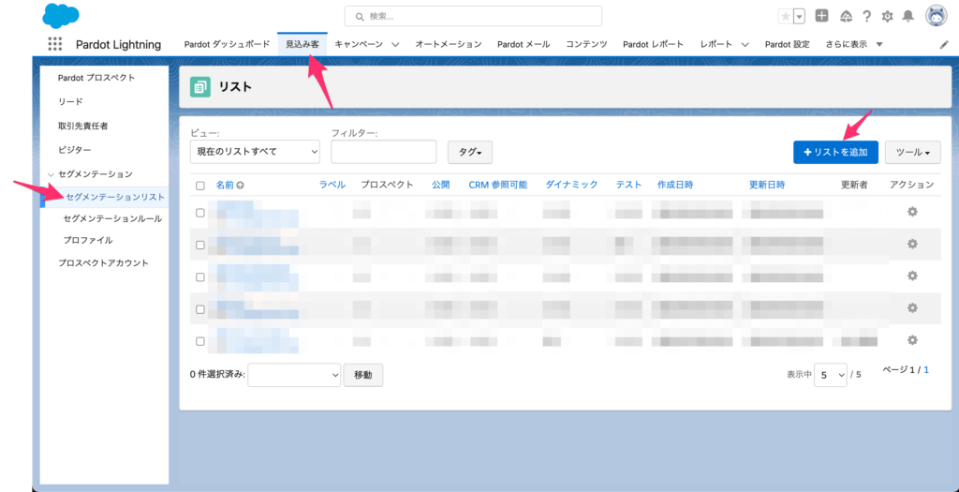959x492 pixels.
Task: Click the pencil icon to edit navigation
Action: tap(944, 45)
